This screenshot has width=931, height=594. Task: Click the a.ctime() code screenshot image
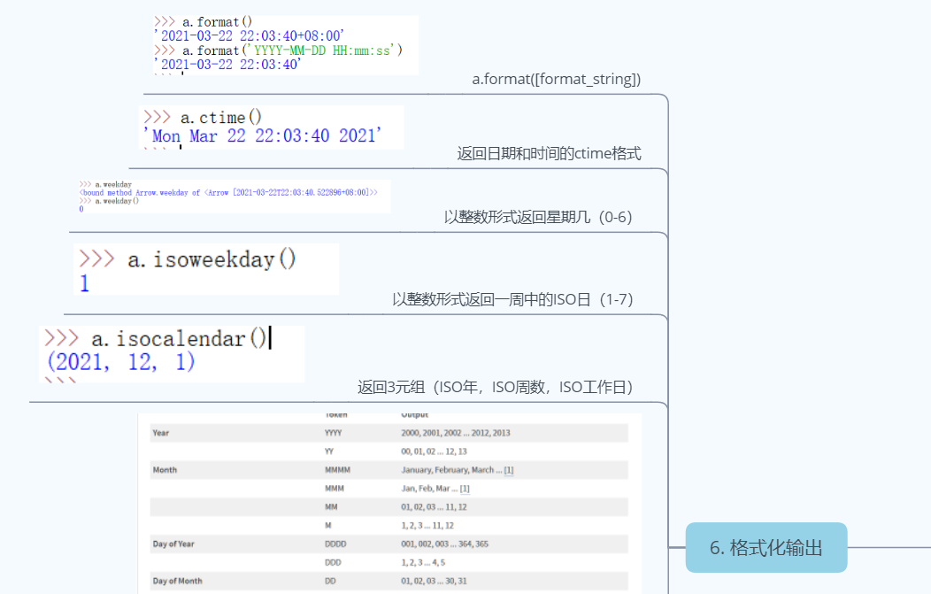coord(272,127)
